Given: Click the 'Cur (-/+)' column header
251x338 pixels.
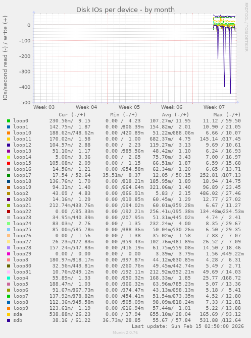Looking at the screenshot, I should (x=72, y=115).
